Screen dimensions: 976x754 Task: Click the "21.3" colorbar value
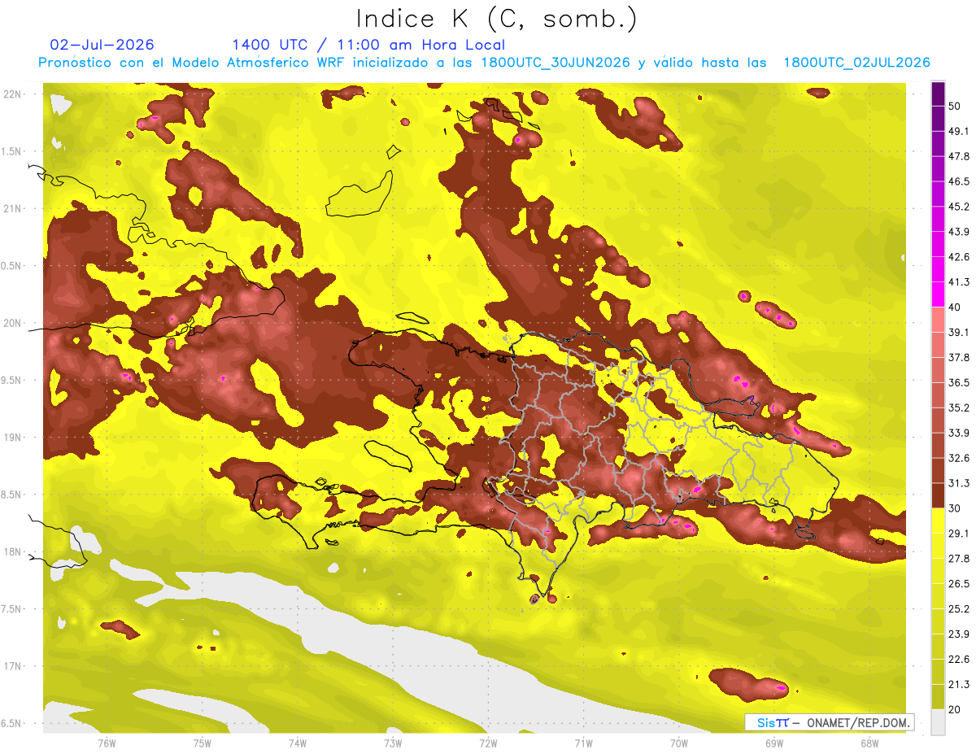958,684
